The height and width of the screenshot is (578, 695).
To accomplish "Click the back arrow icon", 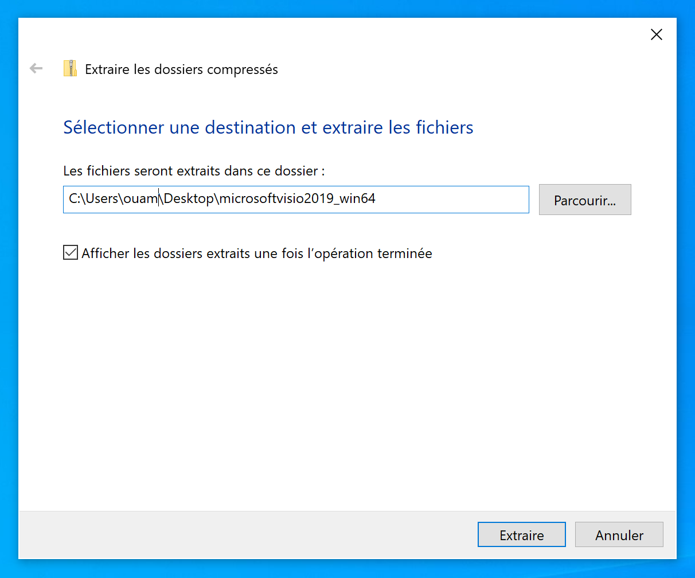I will pos(36,69).
